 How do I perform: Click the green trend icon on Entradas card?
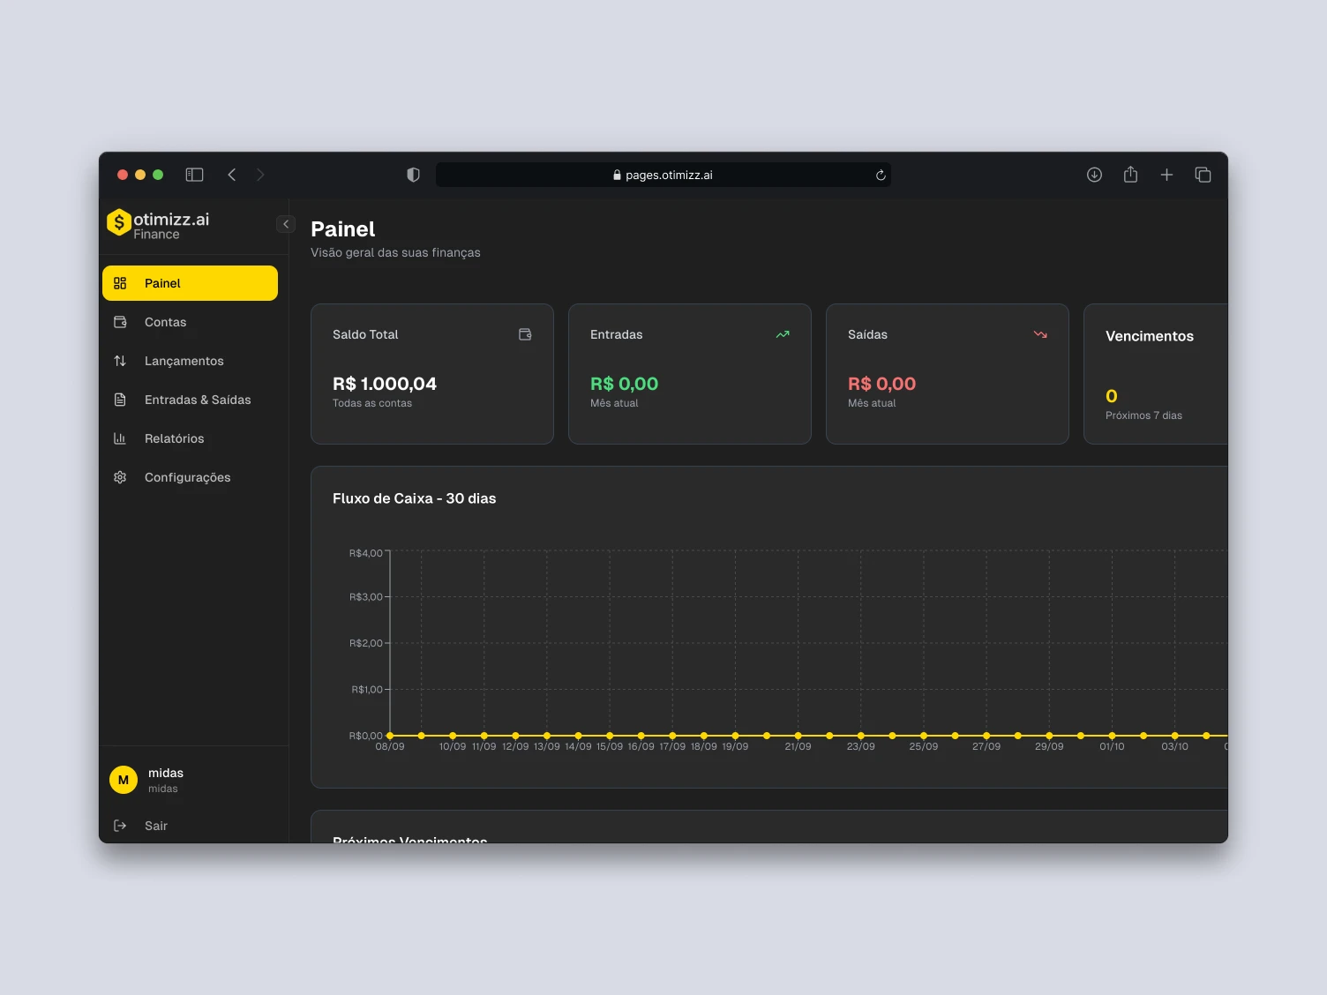782,334
